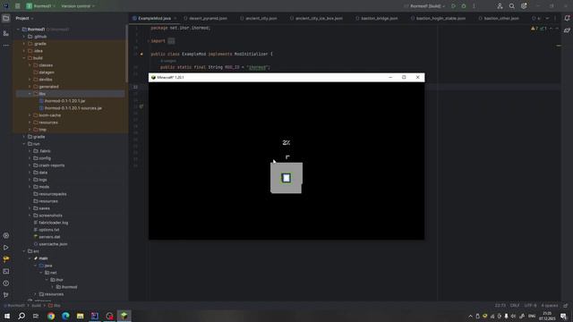This screenshot has height=322, width=573.
Task: Open Search Everywhere magnifier
Action: [x=511, y=6]
